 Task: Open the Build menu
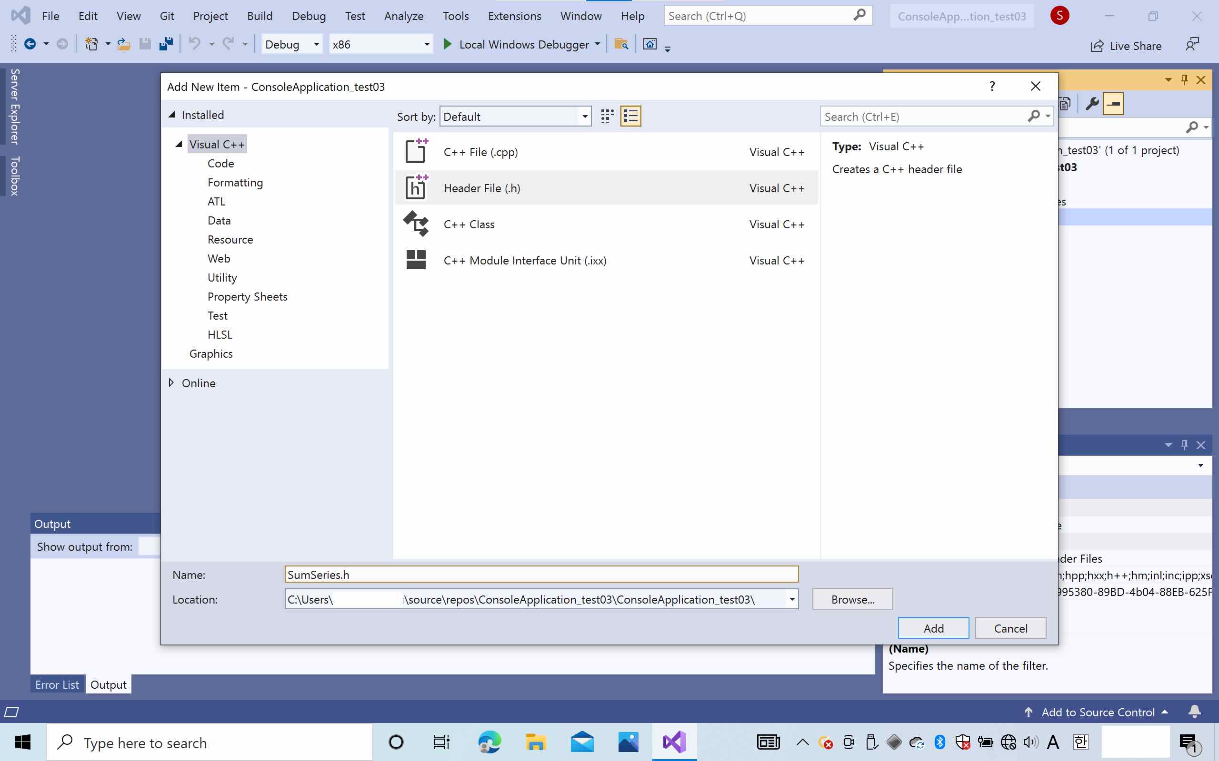pyautogui.click(x=260, y=16)
